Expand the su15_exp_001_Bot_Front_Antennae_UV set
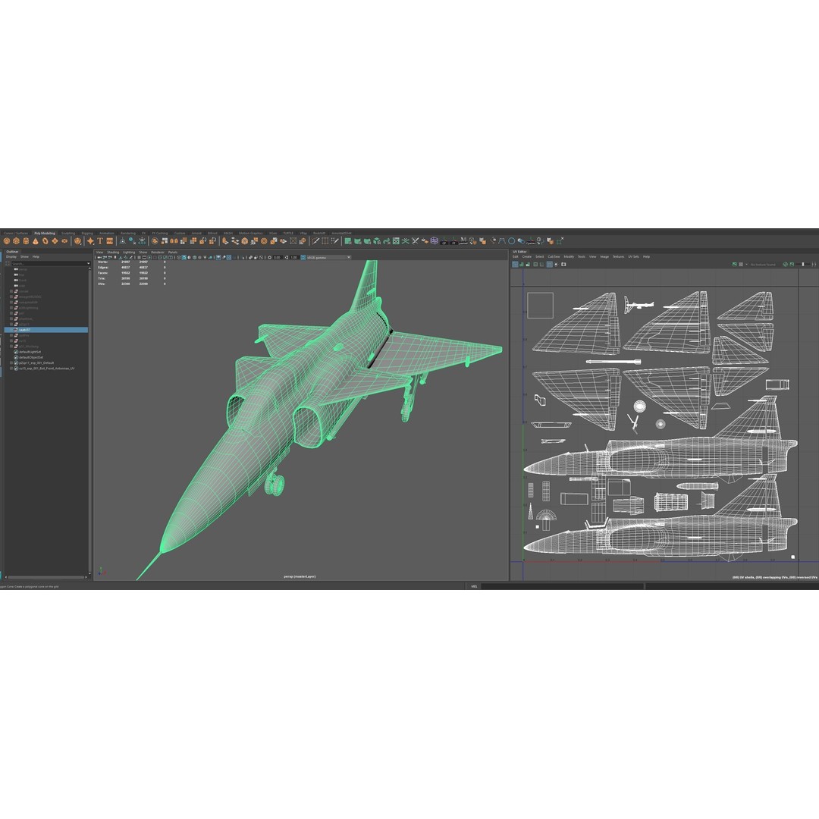This screenshot has width=819, height=819. 11,369
